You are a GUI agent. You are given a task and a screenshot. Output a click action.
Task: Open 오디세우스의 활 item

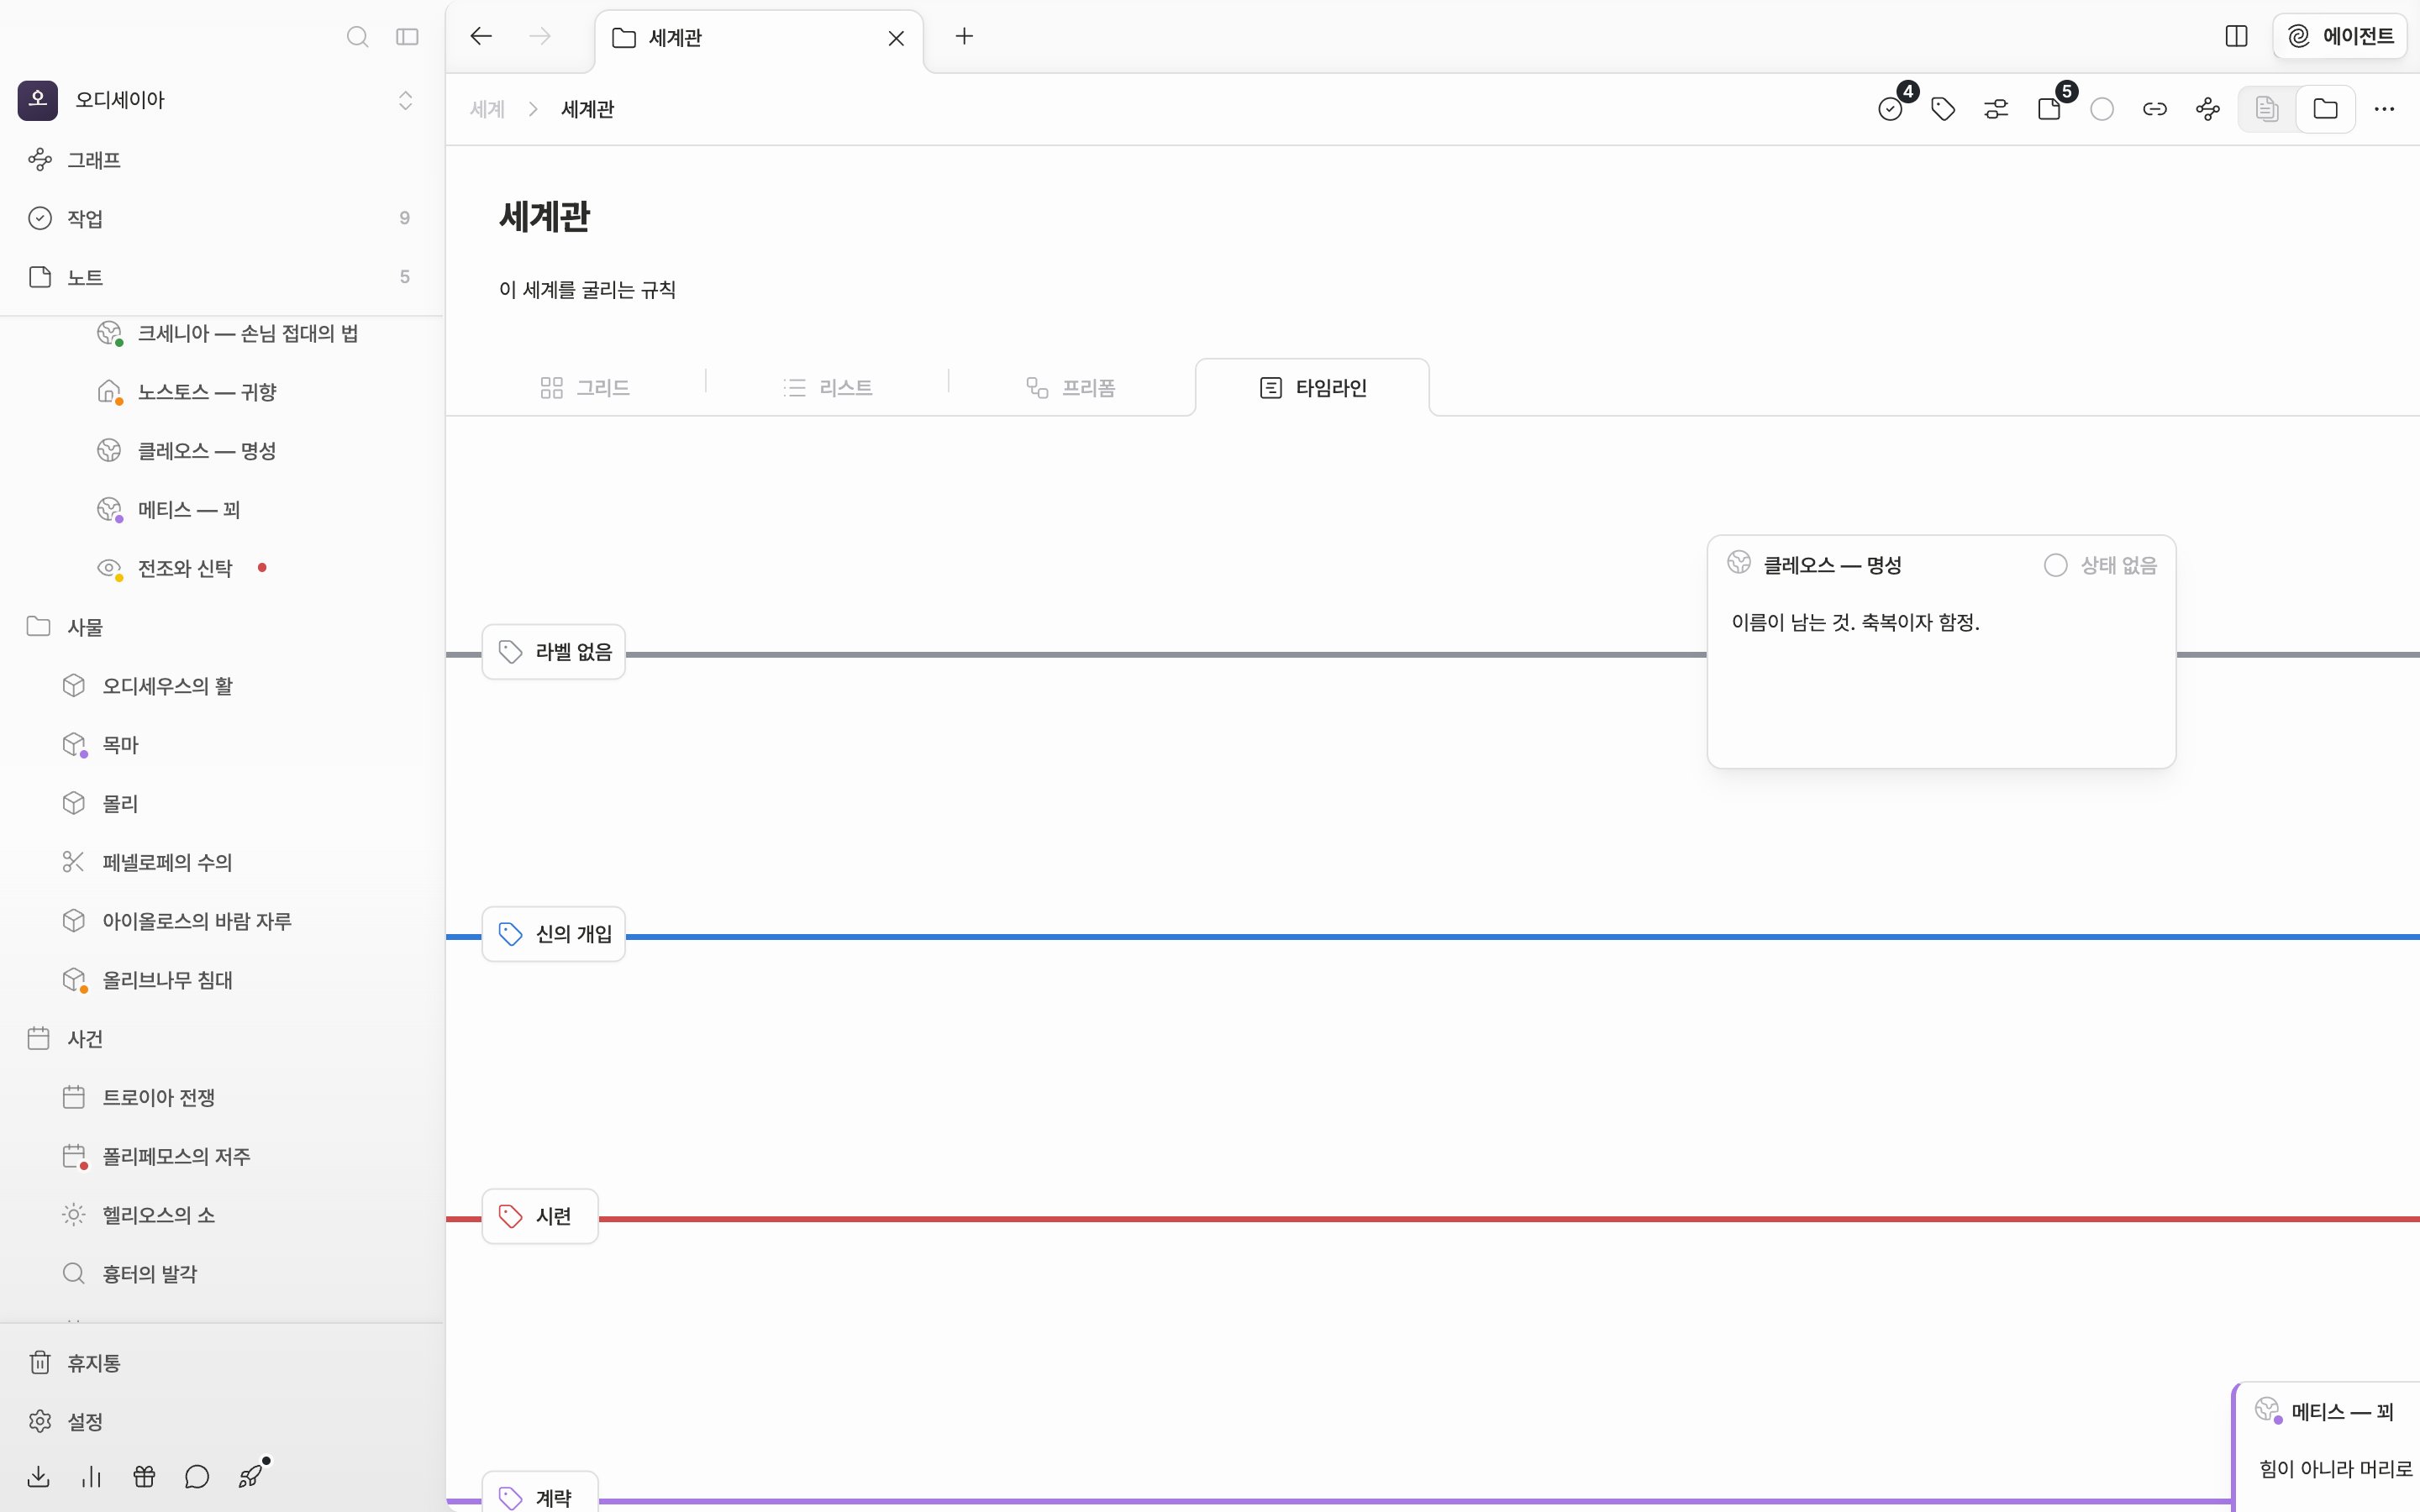pos(167,686)
